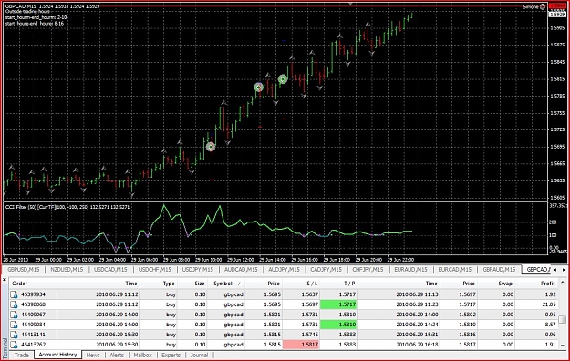
Task: Click the green T/P cell 1.5717
Action: 338,304
